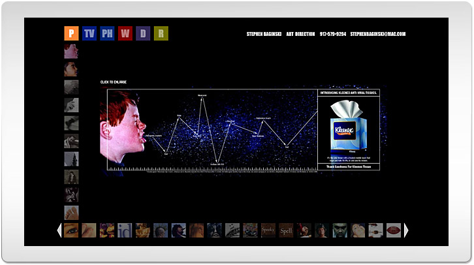Select the grayscale hand thumbnail in left sidebar
474x265 pixels.
[71, 105]
